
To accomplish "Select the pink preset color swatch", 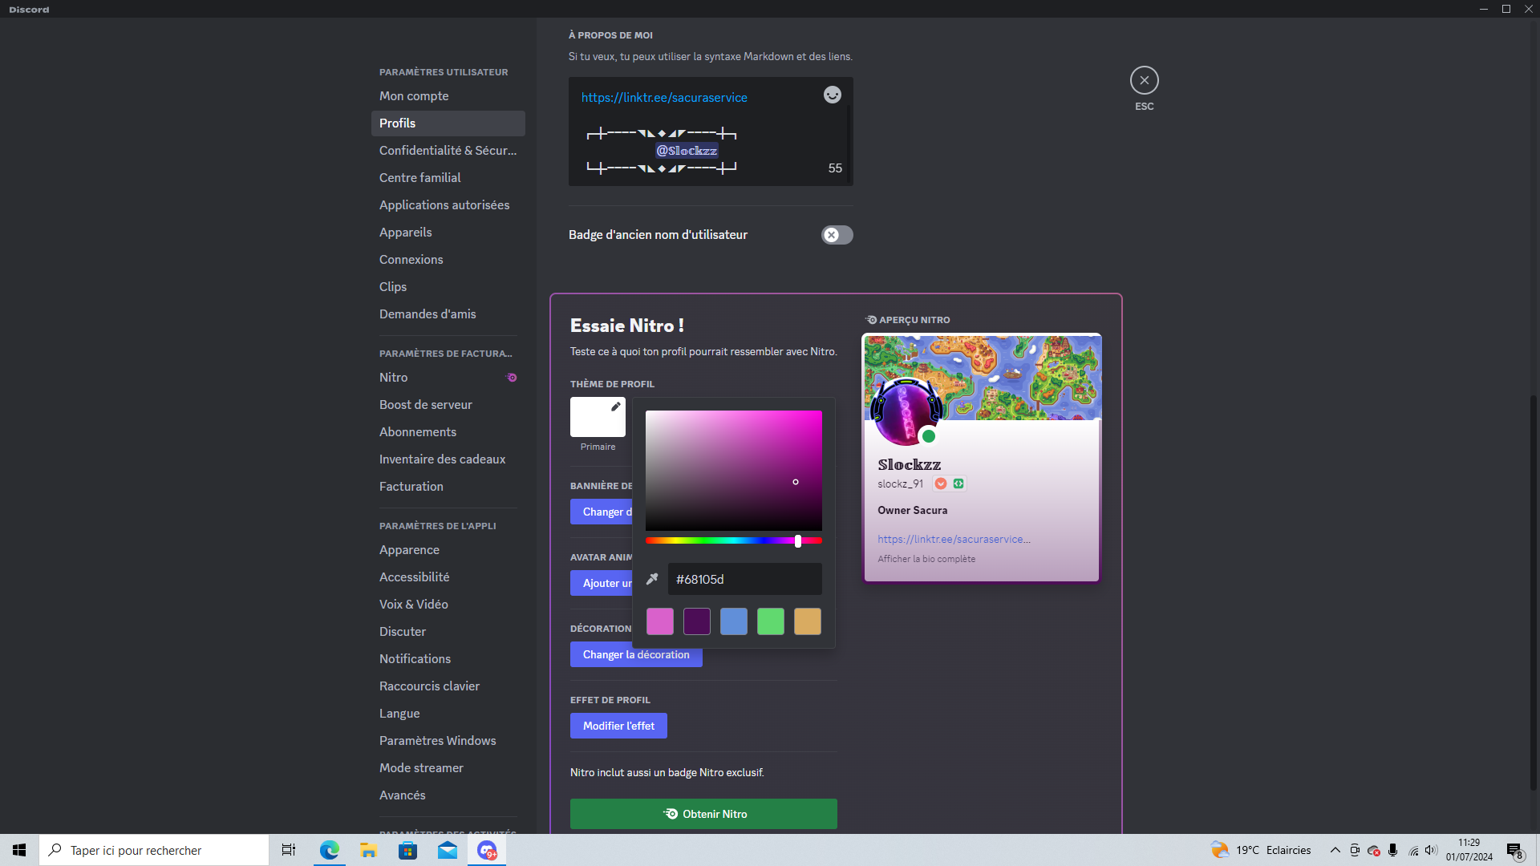I will [660, 621].
